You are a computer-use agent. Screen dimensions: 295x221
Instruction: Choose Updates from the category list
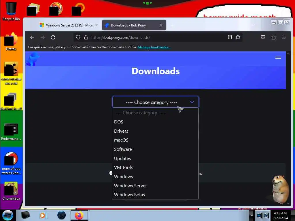tap(155, 159)
